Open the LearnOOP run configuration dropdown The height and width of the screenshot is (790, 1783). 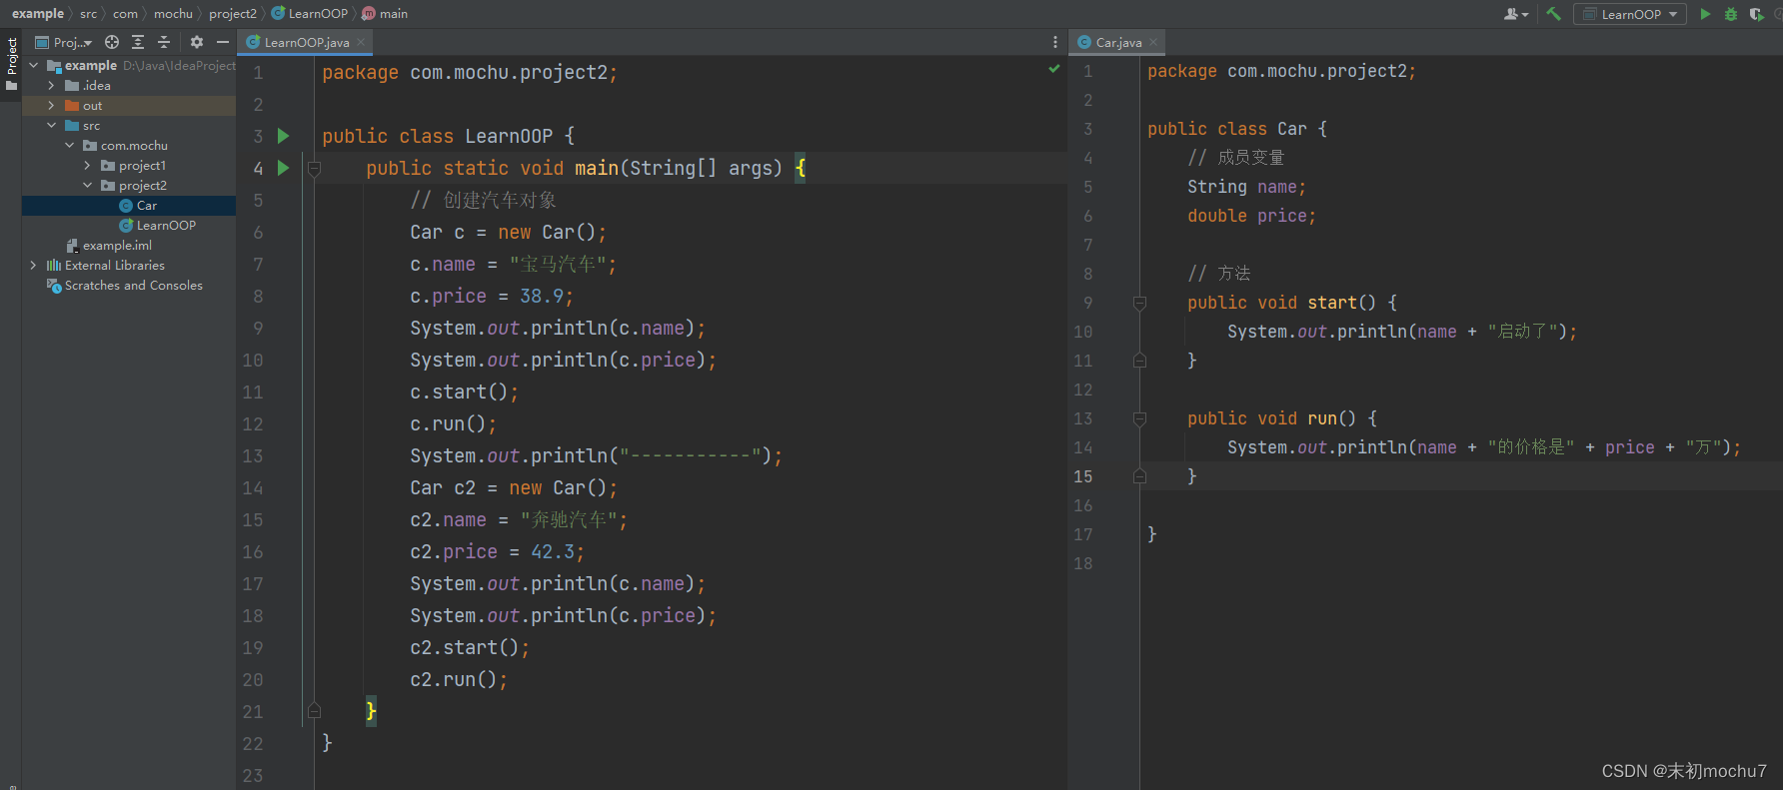pos(1630,14)
